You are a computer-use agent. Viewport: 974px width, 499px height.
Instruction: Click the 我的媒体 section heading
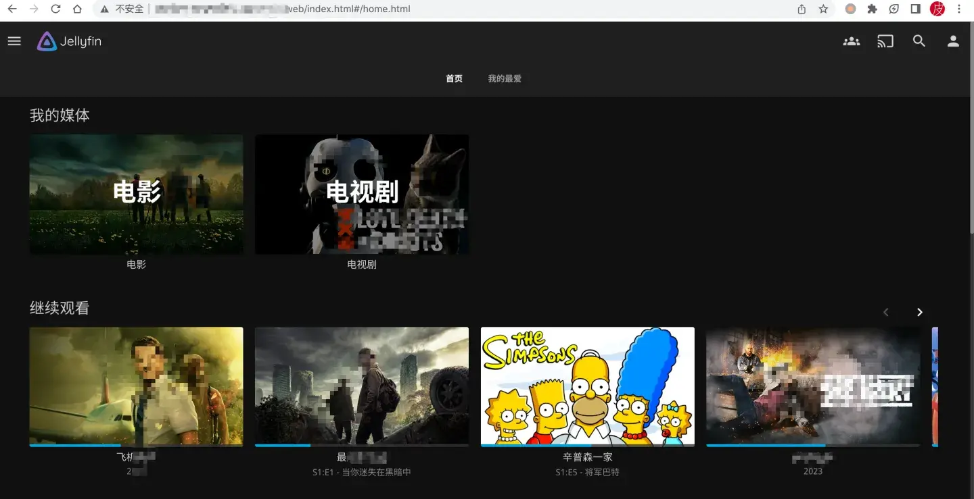(x=60, y=115)
